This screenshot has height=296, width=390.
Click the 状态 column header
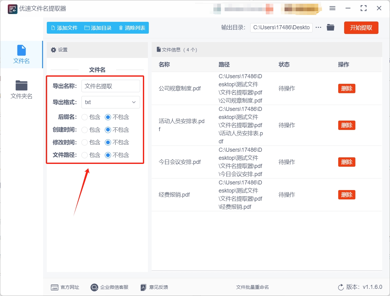284,64
